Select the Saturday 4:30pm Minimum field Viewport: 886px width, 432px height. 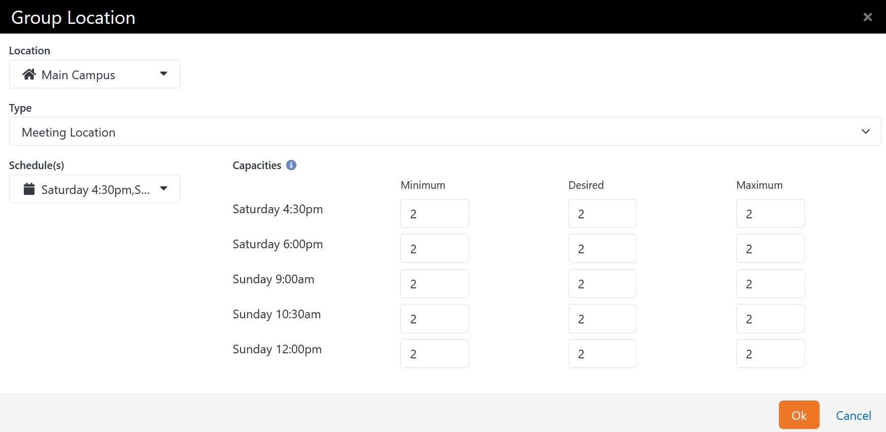coord(434,213)
